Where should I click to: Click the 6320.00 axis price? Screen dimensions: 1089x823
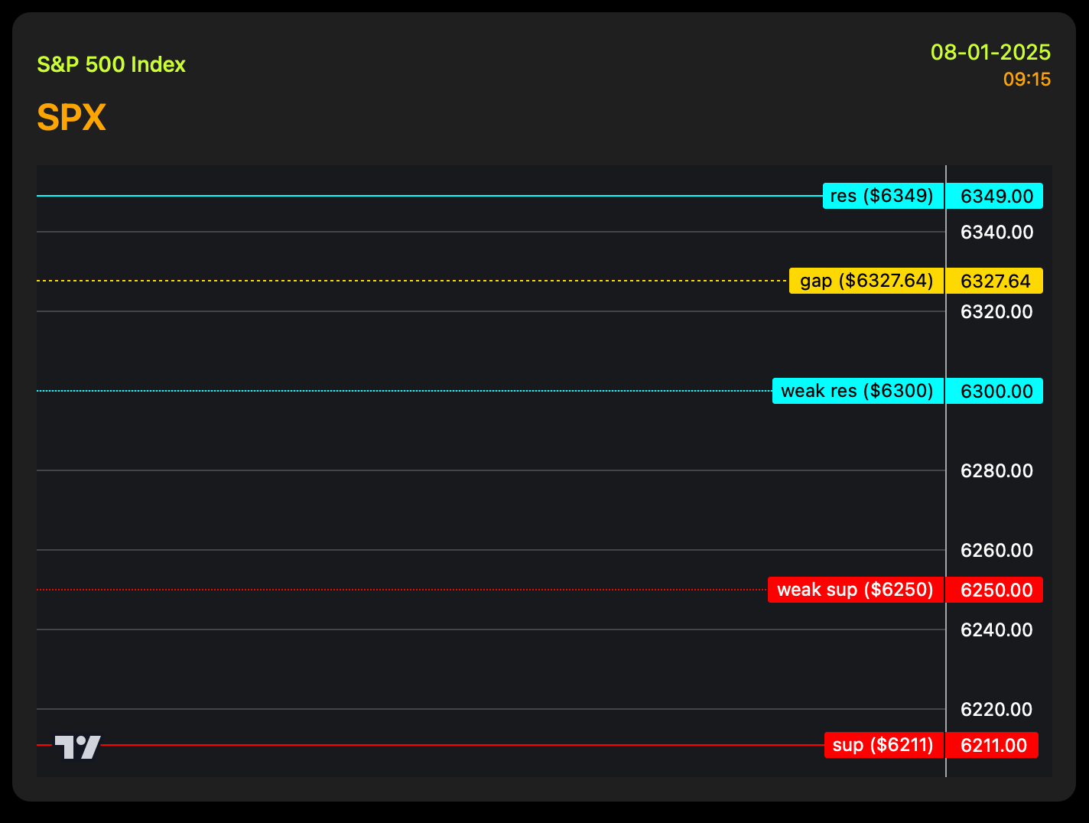pos(996,312)
